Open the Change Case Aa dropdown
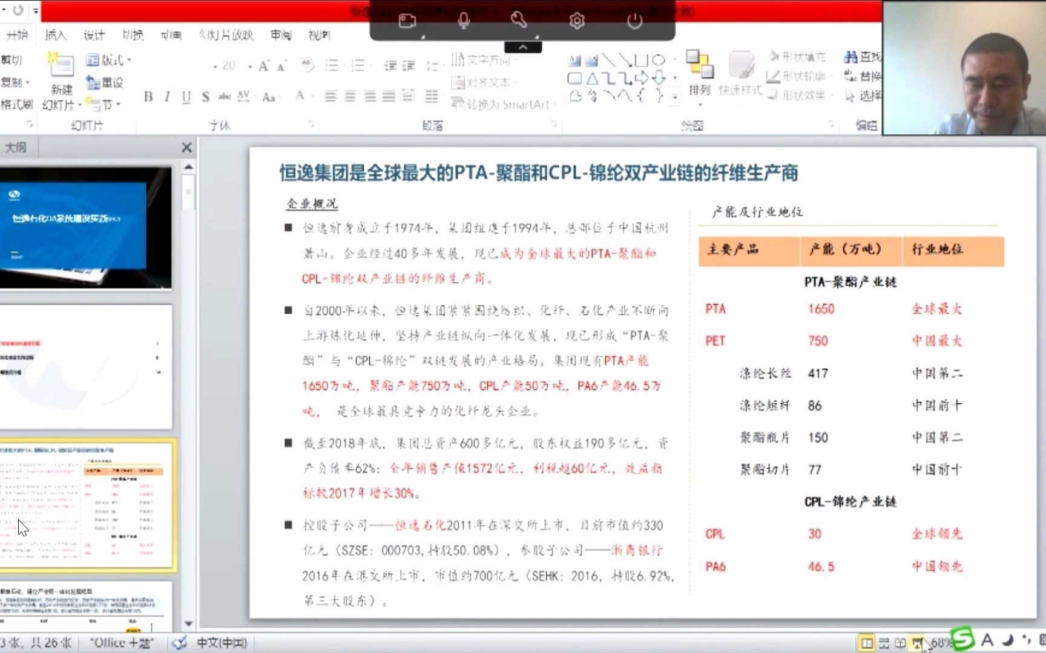Image resolution: width=1046 pixels, height=653 pixels. click(271, 97)
